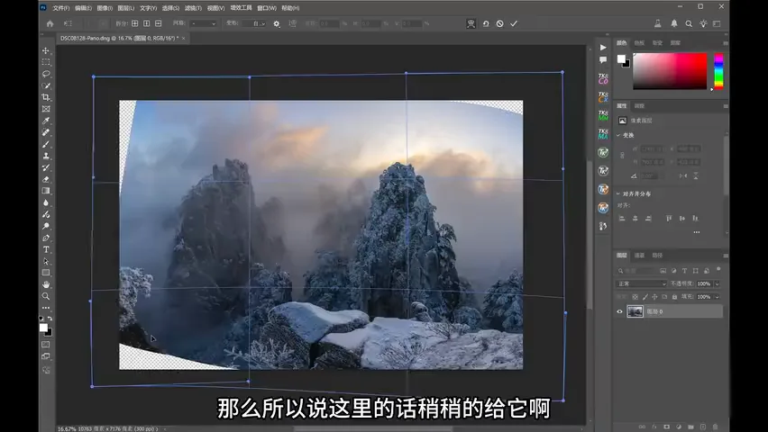The image size is (768, 432).
Task: Click the Home icon in options bar
Action: (50, 23)
